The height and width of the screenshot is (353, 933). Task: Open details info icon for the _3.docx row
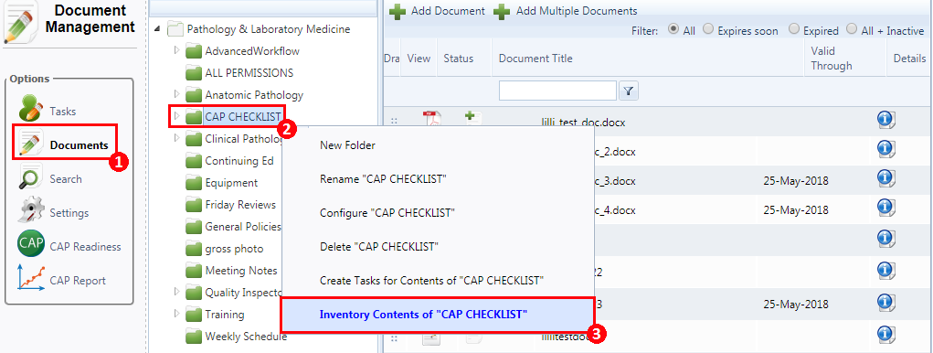click(x=886, y=177)
